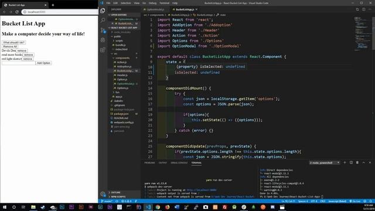
Task: Switch to the Debug Console panel tab
Action: [x=179, y=163]
